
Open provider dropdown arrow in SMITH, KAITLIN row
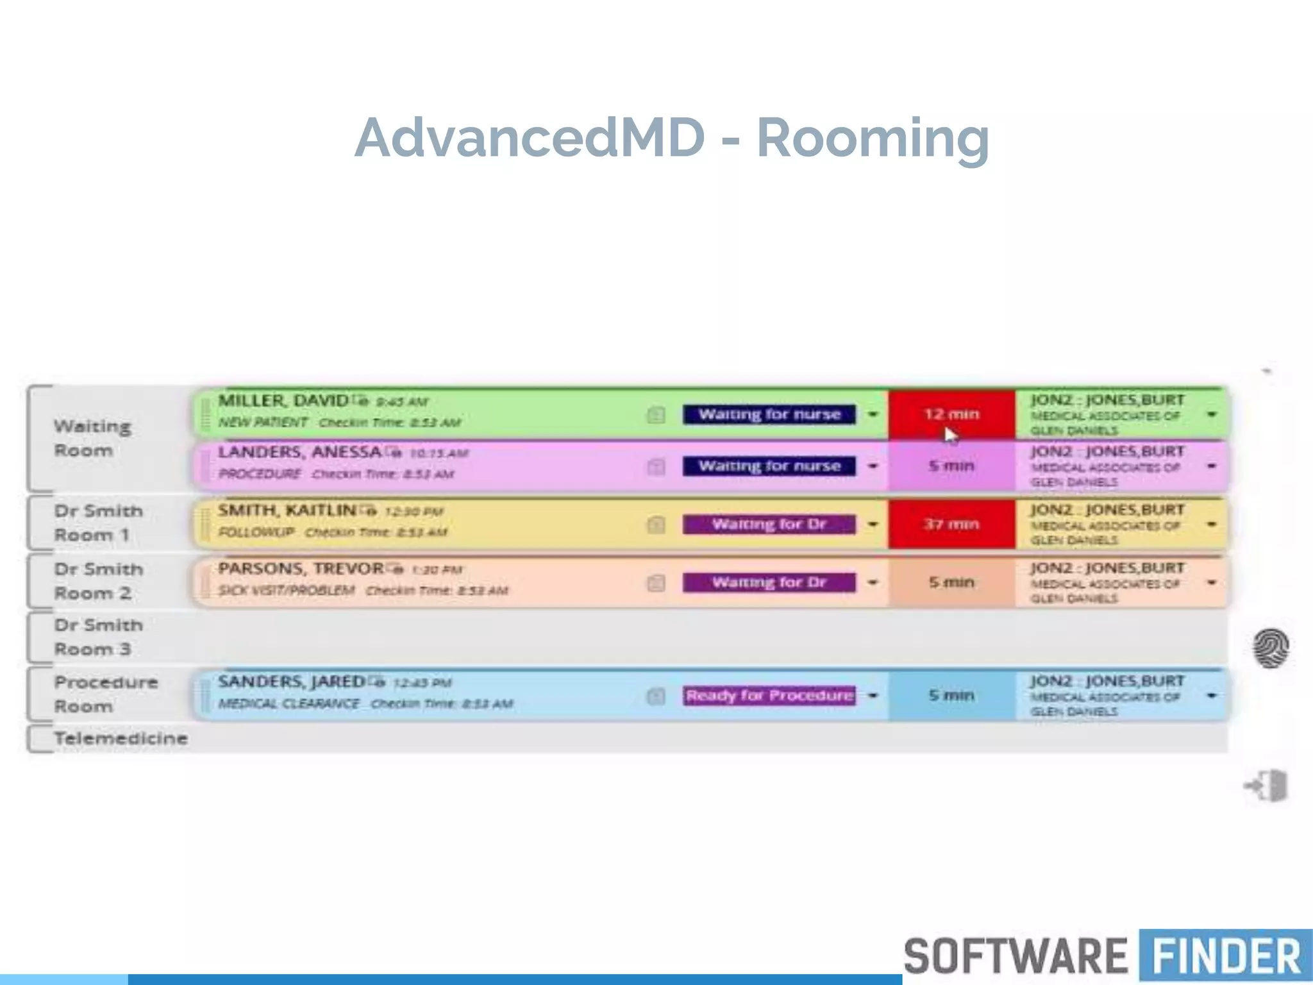[1212, 525]
